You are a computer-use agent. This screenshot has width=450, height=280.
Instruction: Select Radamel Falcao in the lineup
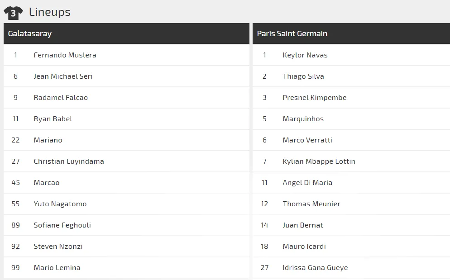click(x=61, y=98)
